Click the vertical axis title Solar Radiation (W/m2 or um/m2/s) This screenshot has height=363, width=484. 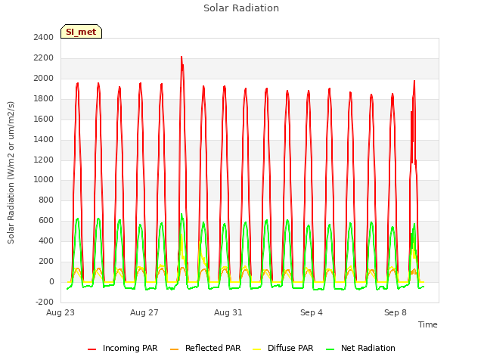(11, 172)
